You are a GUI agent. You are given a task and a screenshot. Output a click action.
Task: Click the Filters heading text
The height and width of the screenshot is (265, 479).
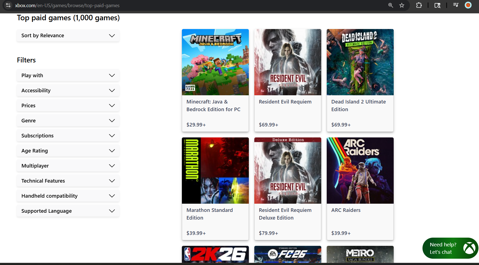click(26, 60)
